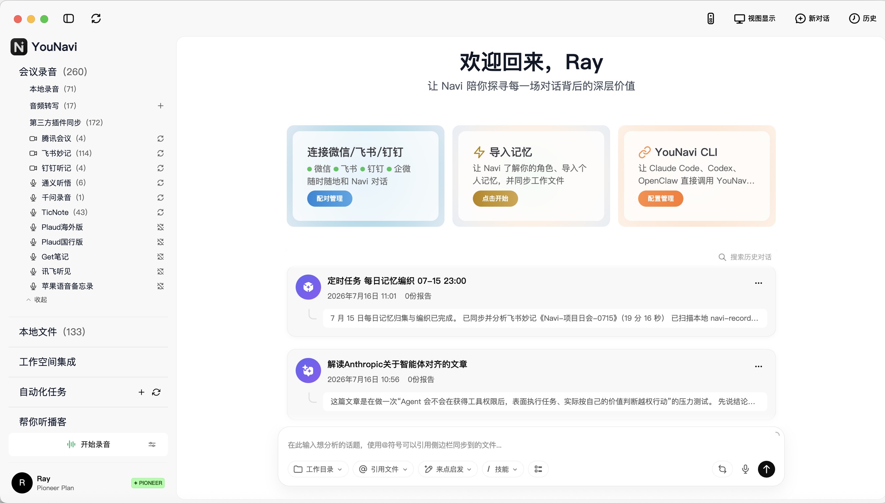885x503 pixels.
Task: Click the message input field
Action: (x=531, y=445)
